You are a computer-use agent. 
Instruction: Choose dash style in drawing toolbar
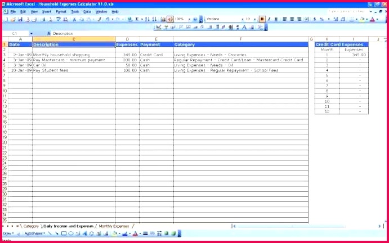153,233
